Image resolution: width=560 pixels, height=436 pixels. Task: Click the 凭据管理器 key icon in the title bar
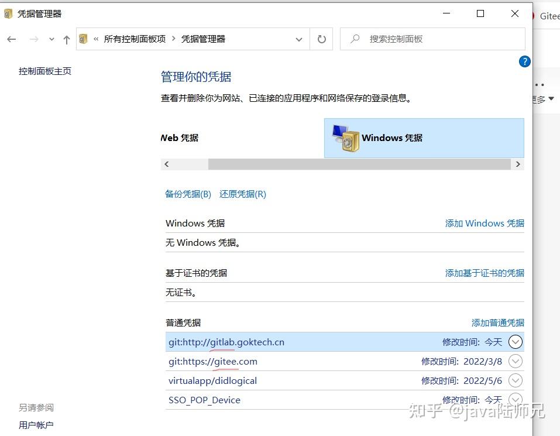click(x=8, y=12)
